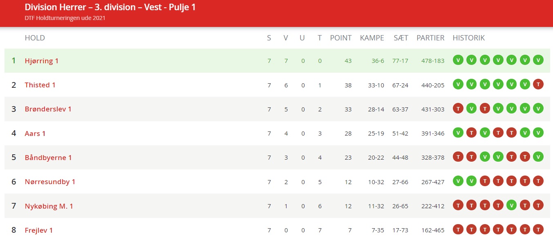Click the POINT column header
The height and width of the screenshot is (247, 553).
(341, 38)
